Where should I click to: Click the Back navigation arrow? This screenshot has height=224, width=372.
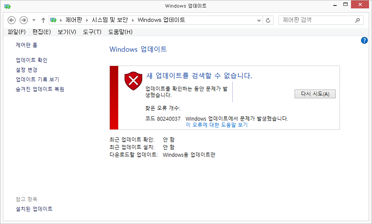12,20
